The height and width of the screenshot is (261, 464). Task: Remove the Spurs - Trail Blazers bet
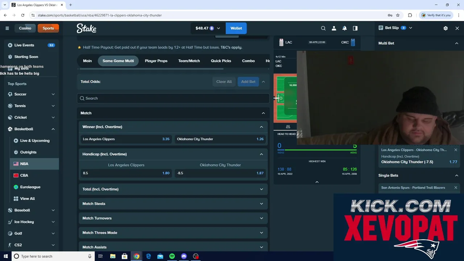click(456, 187)
